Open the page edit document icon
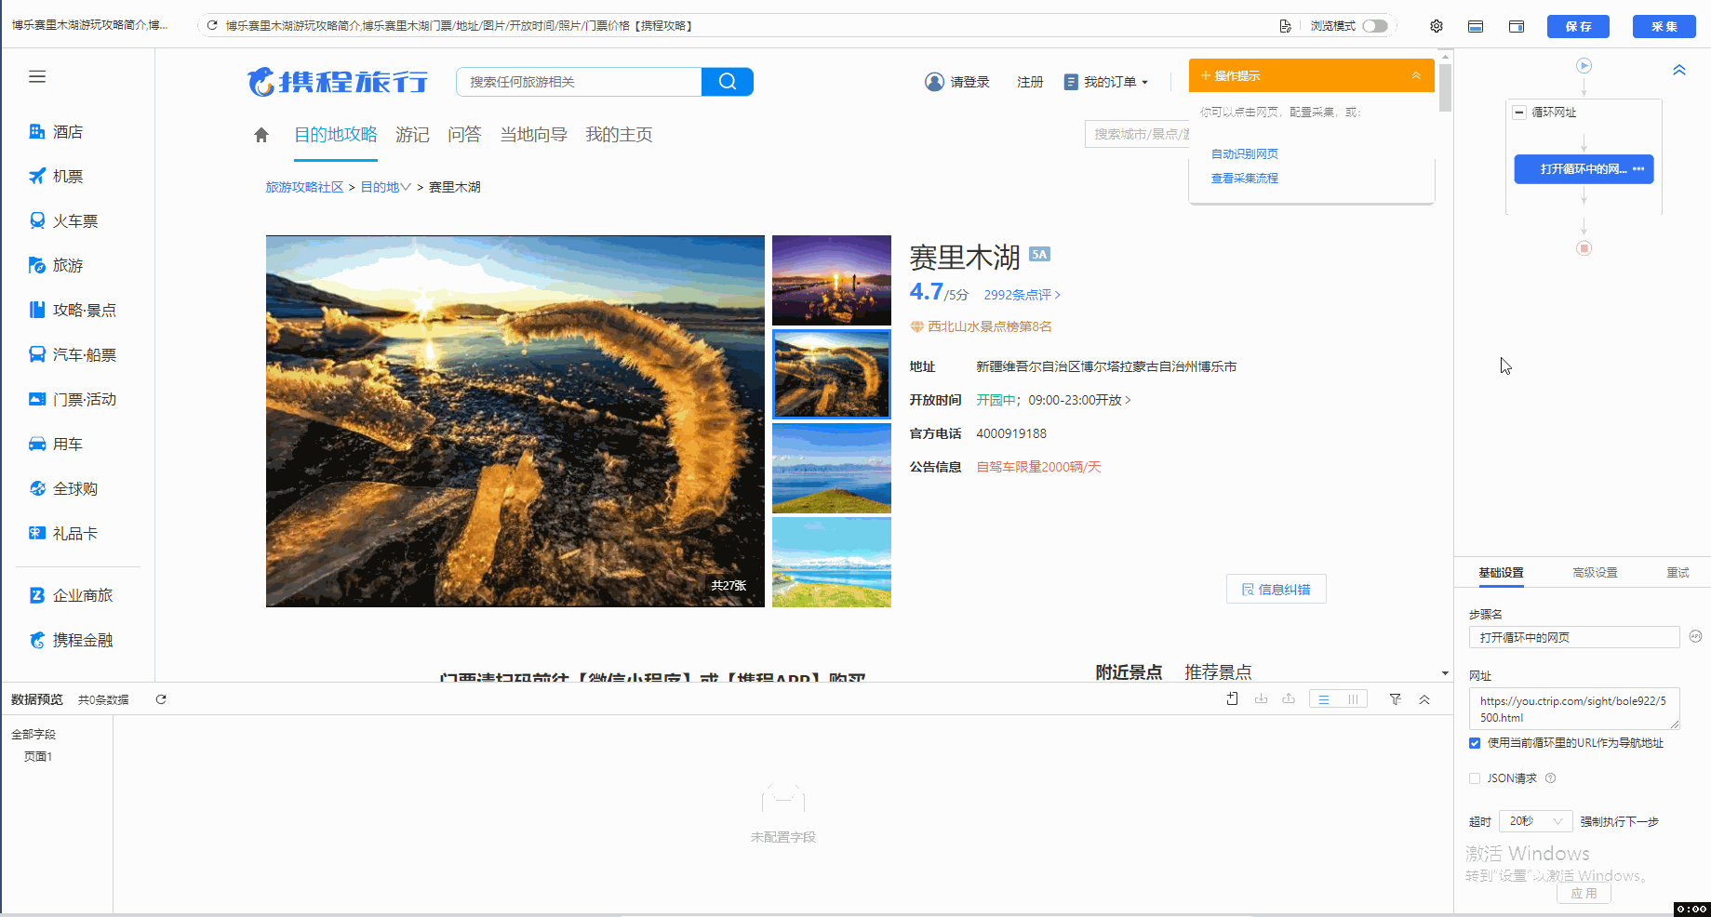The width and height of the screenshot is (1711, 917). (1285, 26)
